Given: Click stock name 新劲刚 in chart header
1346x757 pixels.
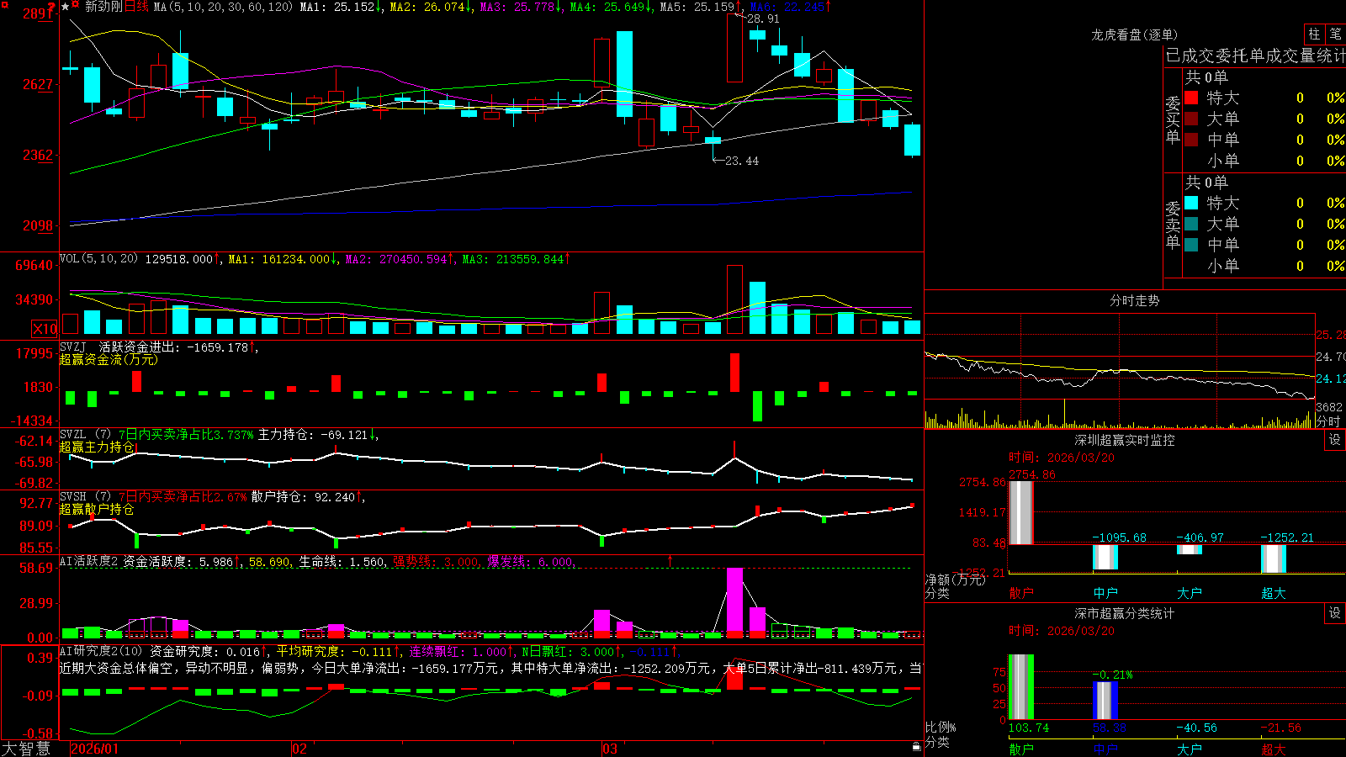Looking at the screenshot, I should click(x=103, y=7).
